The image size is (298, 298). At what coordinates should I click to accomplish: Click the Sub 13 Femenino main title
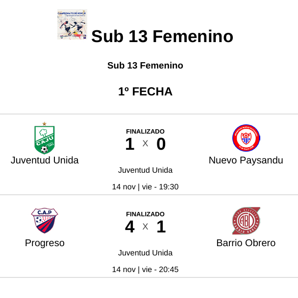coord(162,37)
